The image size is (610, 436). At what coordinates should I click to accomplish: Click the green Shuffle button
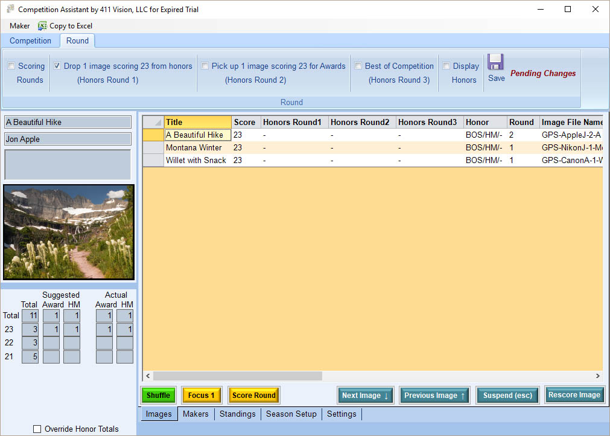(158, 396)
